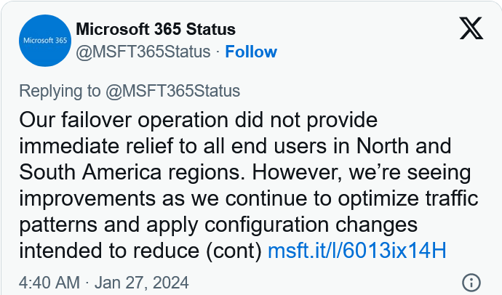Open the msft.it/l/6013ix14H link
The width and height of the screenshot is (502, 295).
(357, 250)
